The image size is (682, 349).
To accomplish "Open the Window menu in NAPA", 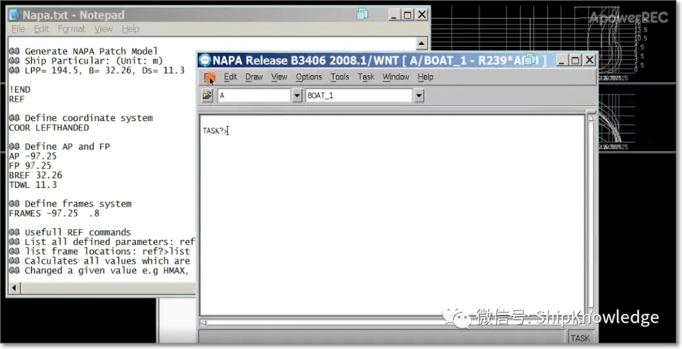I will click(x=396, y=77).
